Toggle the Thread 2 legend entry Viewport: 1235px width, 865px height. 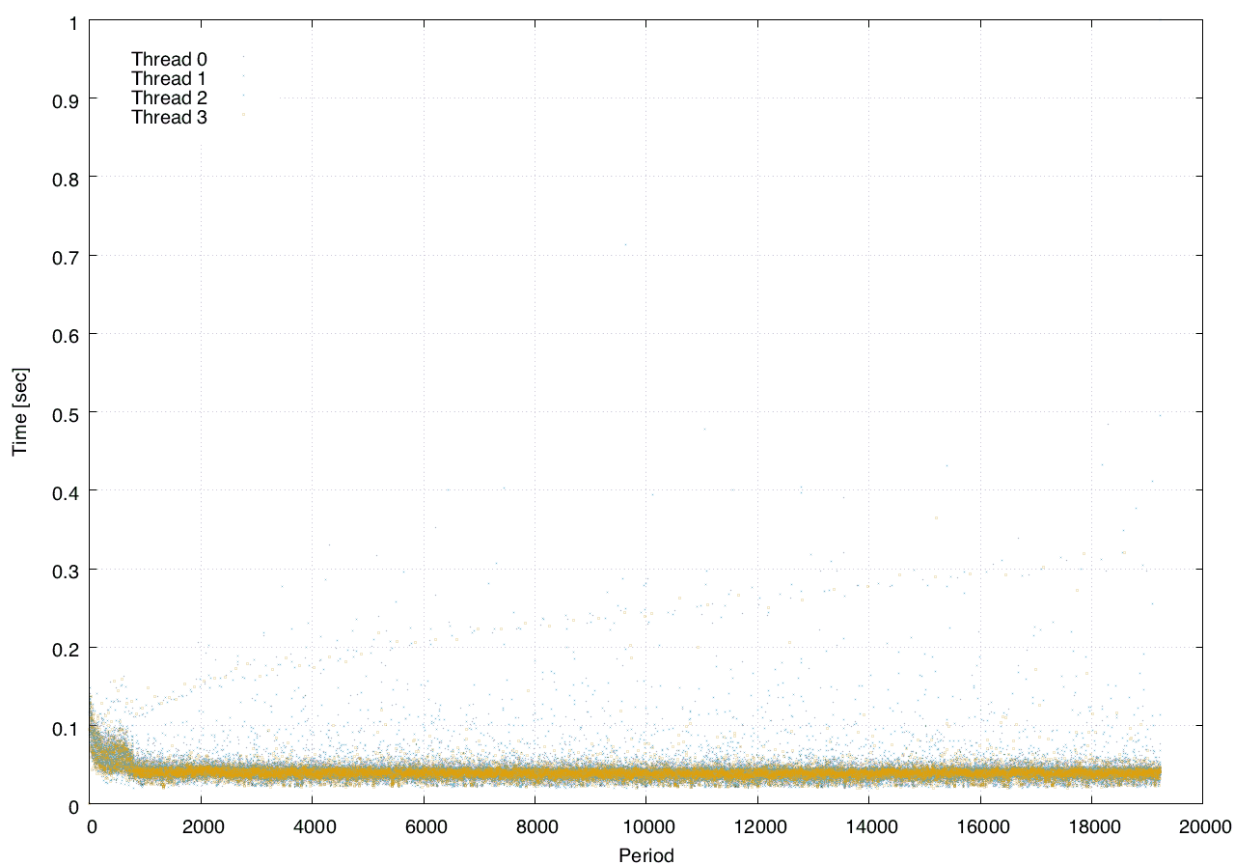point(170,98)
